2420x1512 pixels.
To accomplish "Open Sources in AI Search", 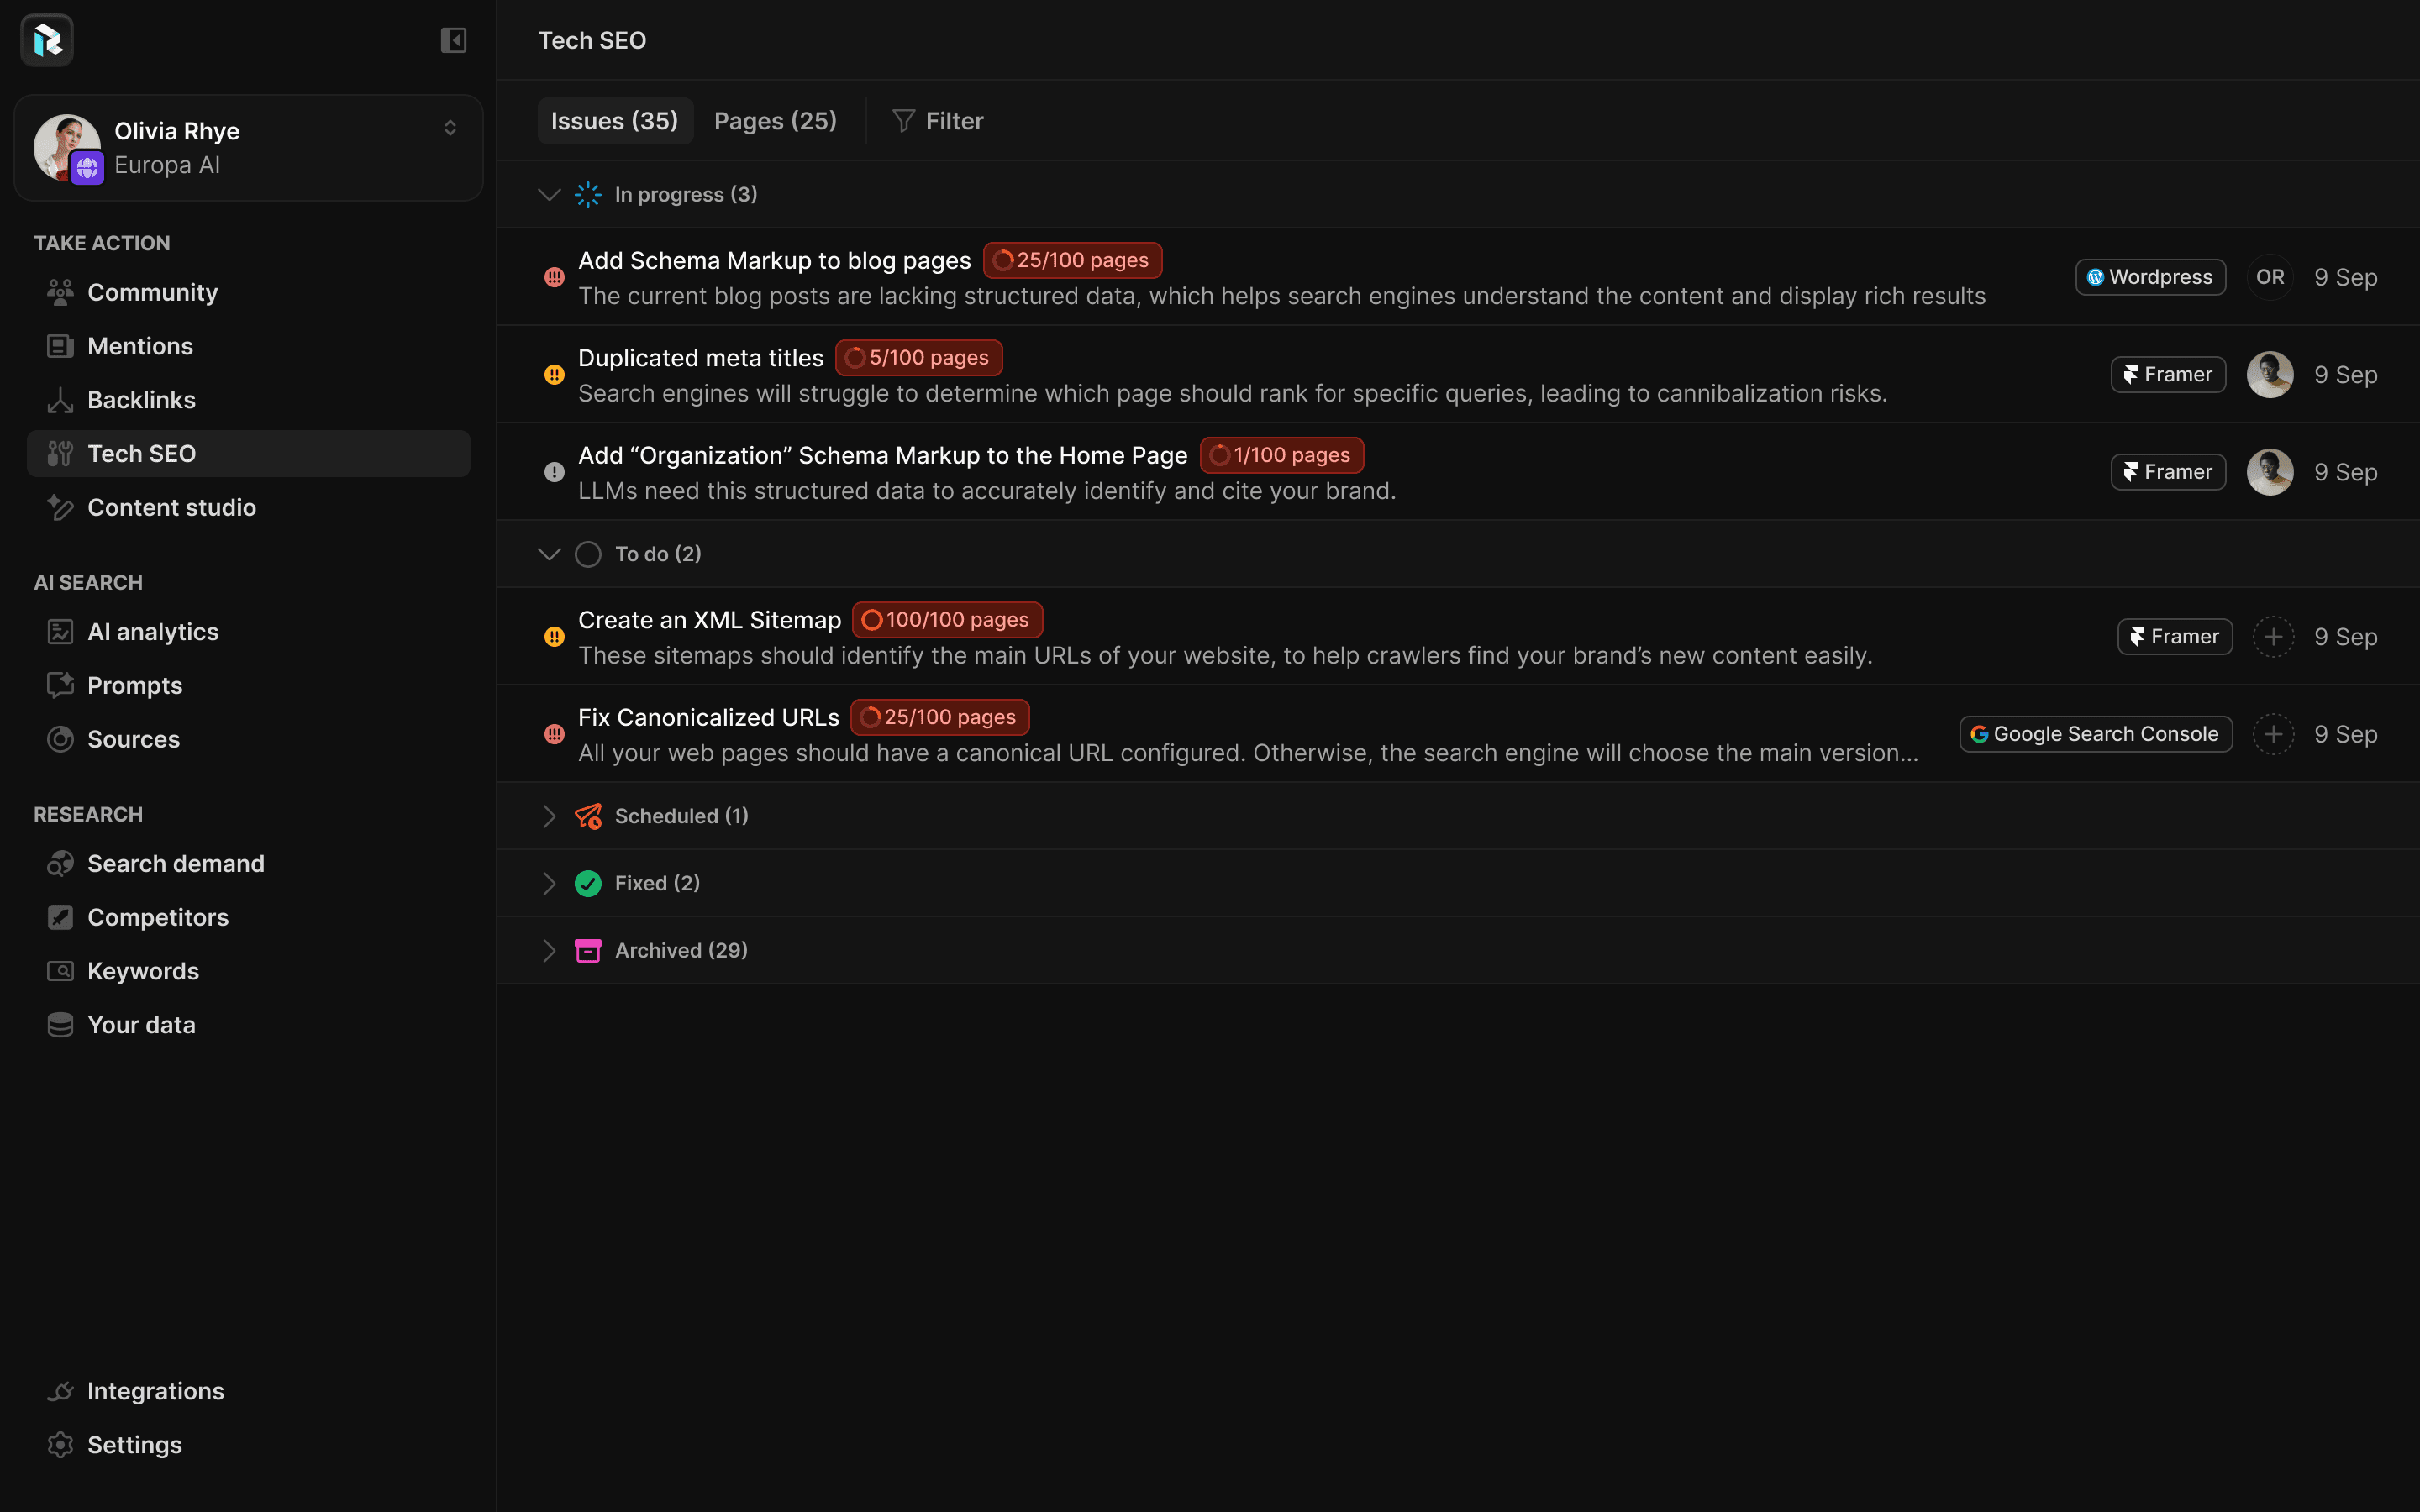I will pos(133,739).
